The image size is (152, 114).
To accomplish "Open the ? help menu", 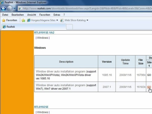I will click(x=64, y=15).
